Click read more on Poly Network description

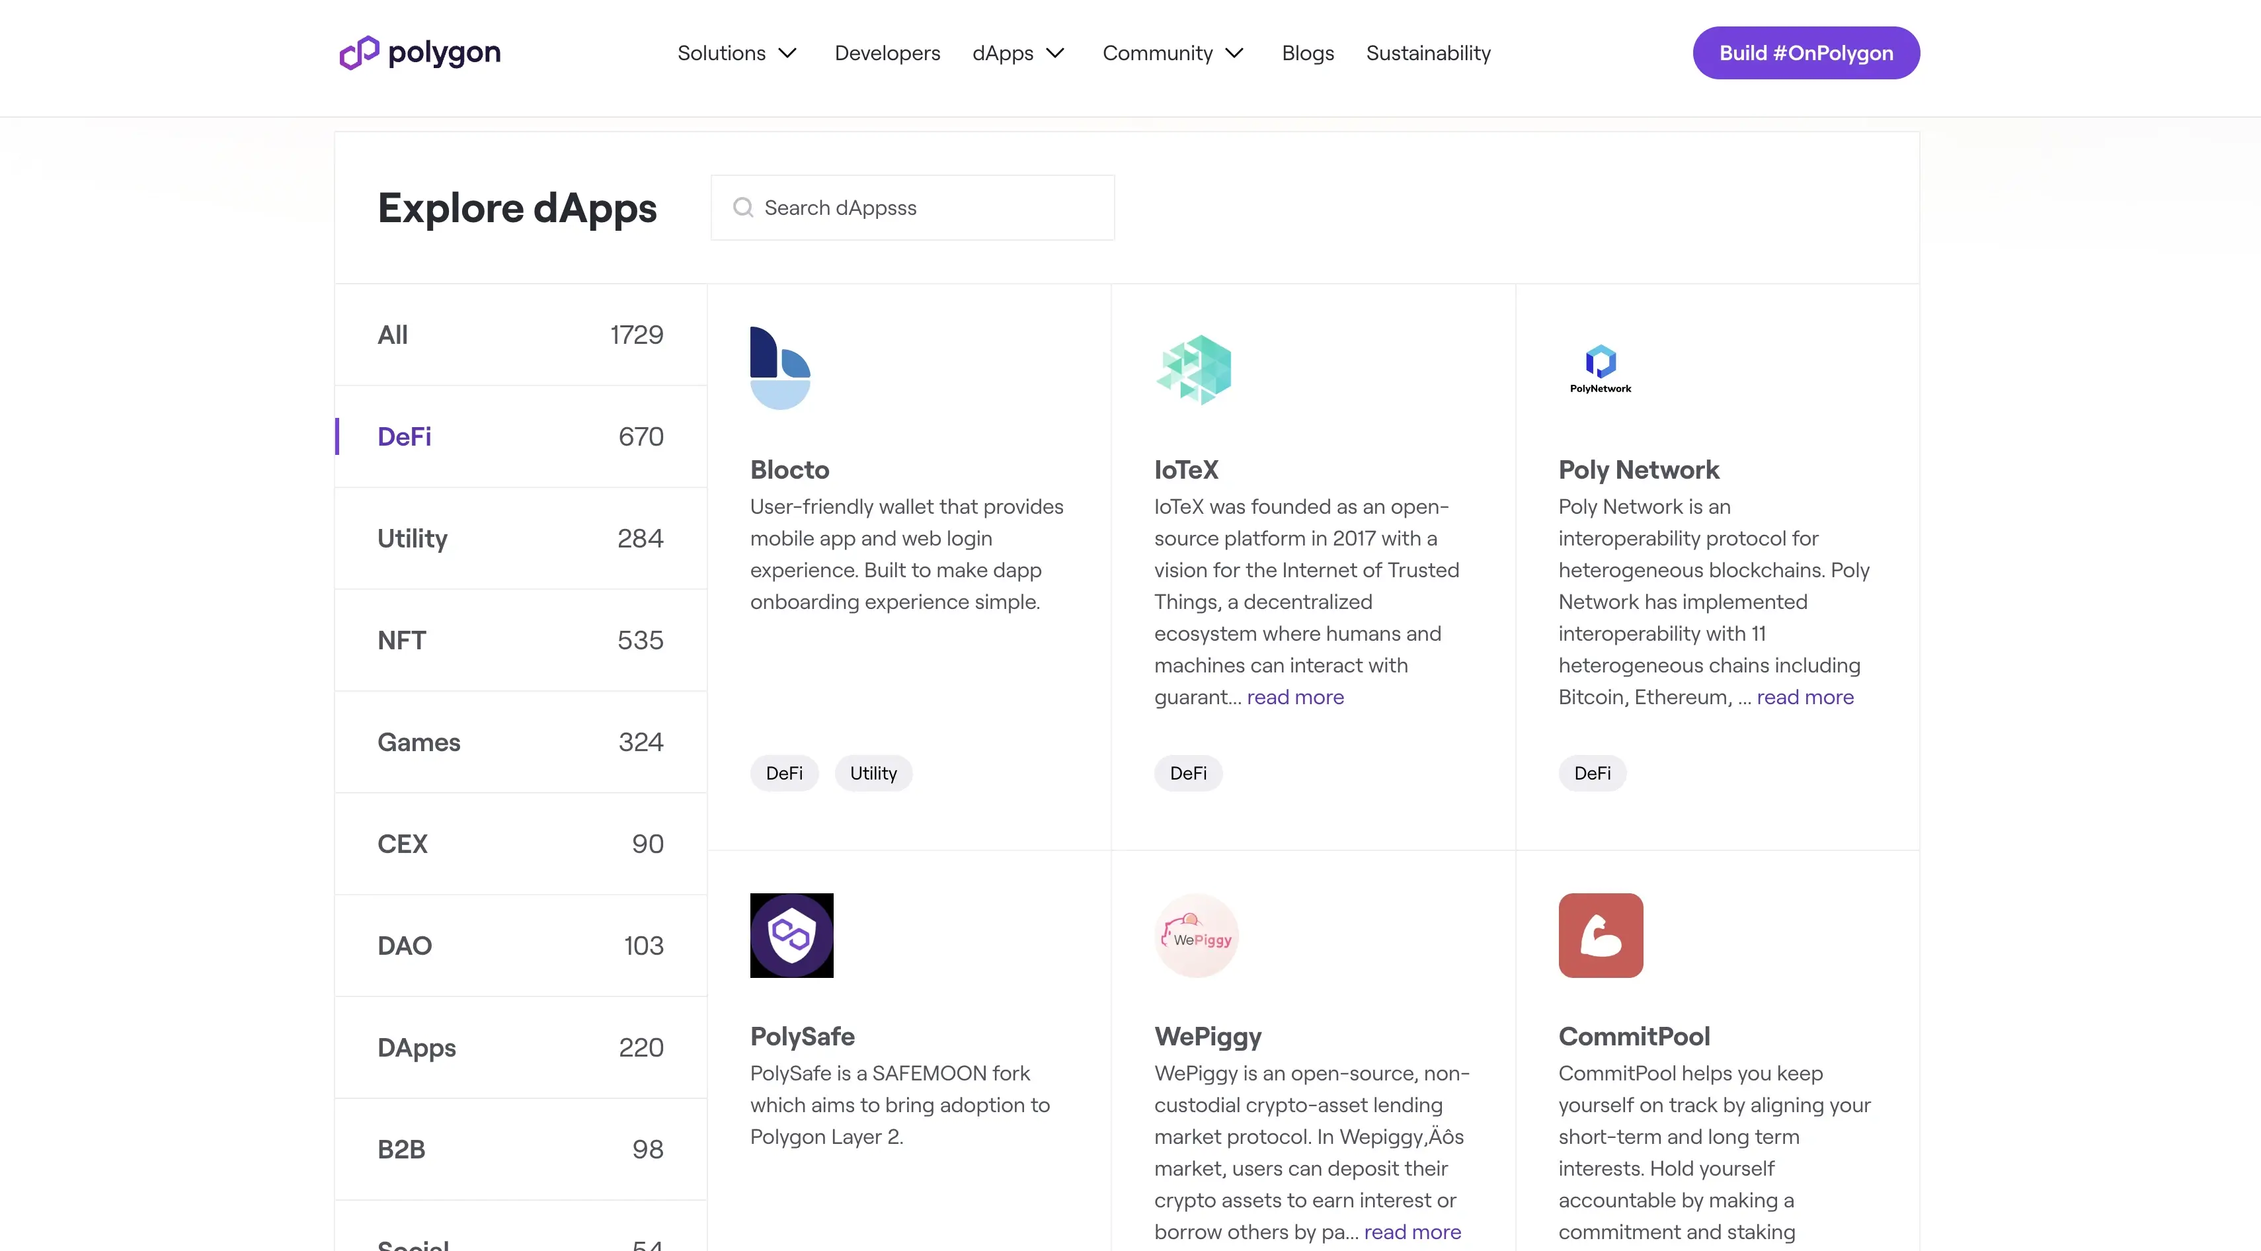tap(1805, 696)
